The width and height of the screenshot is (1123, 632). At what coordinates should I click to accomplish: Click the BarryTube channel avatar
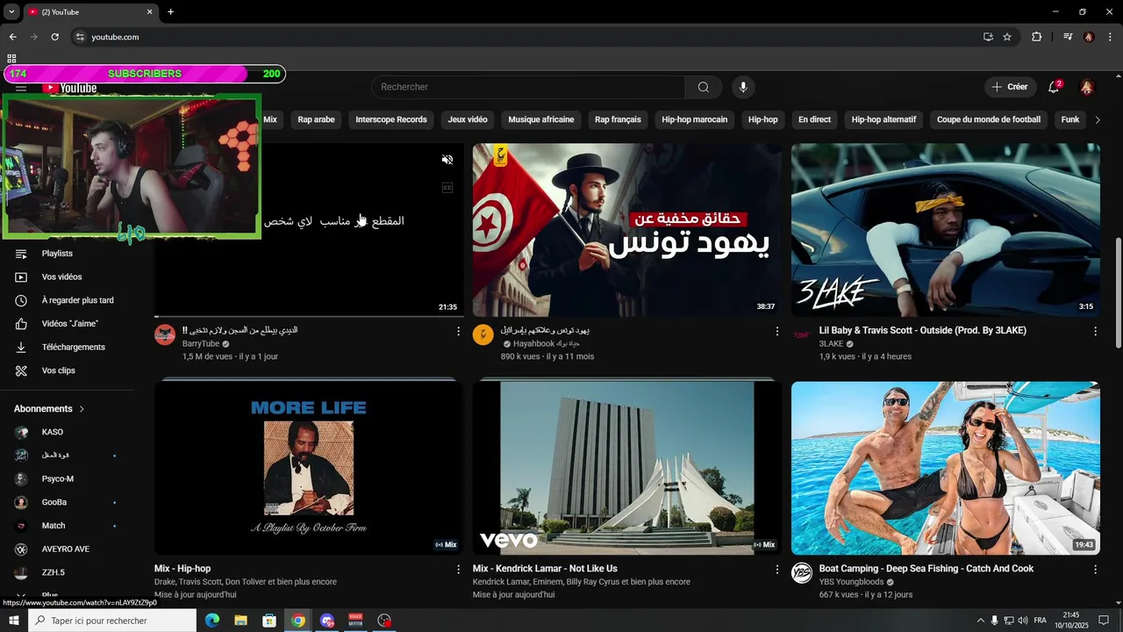165,334
